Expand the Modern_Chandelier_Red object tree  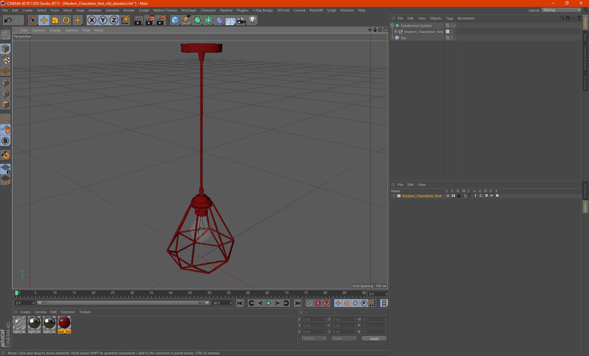click(396, 32)
